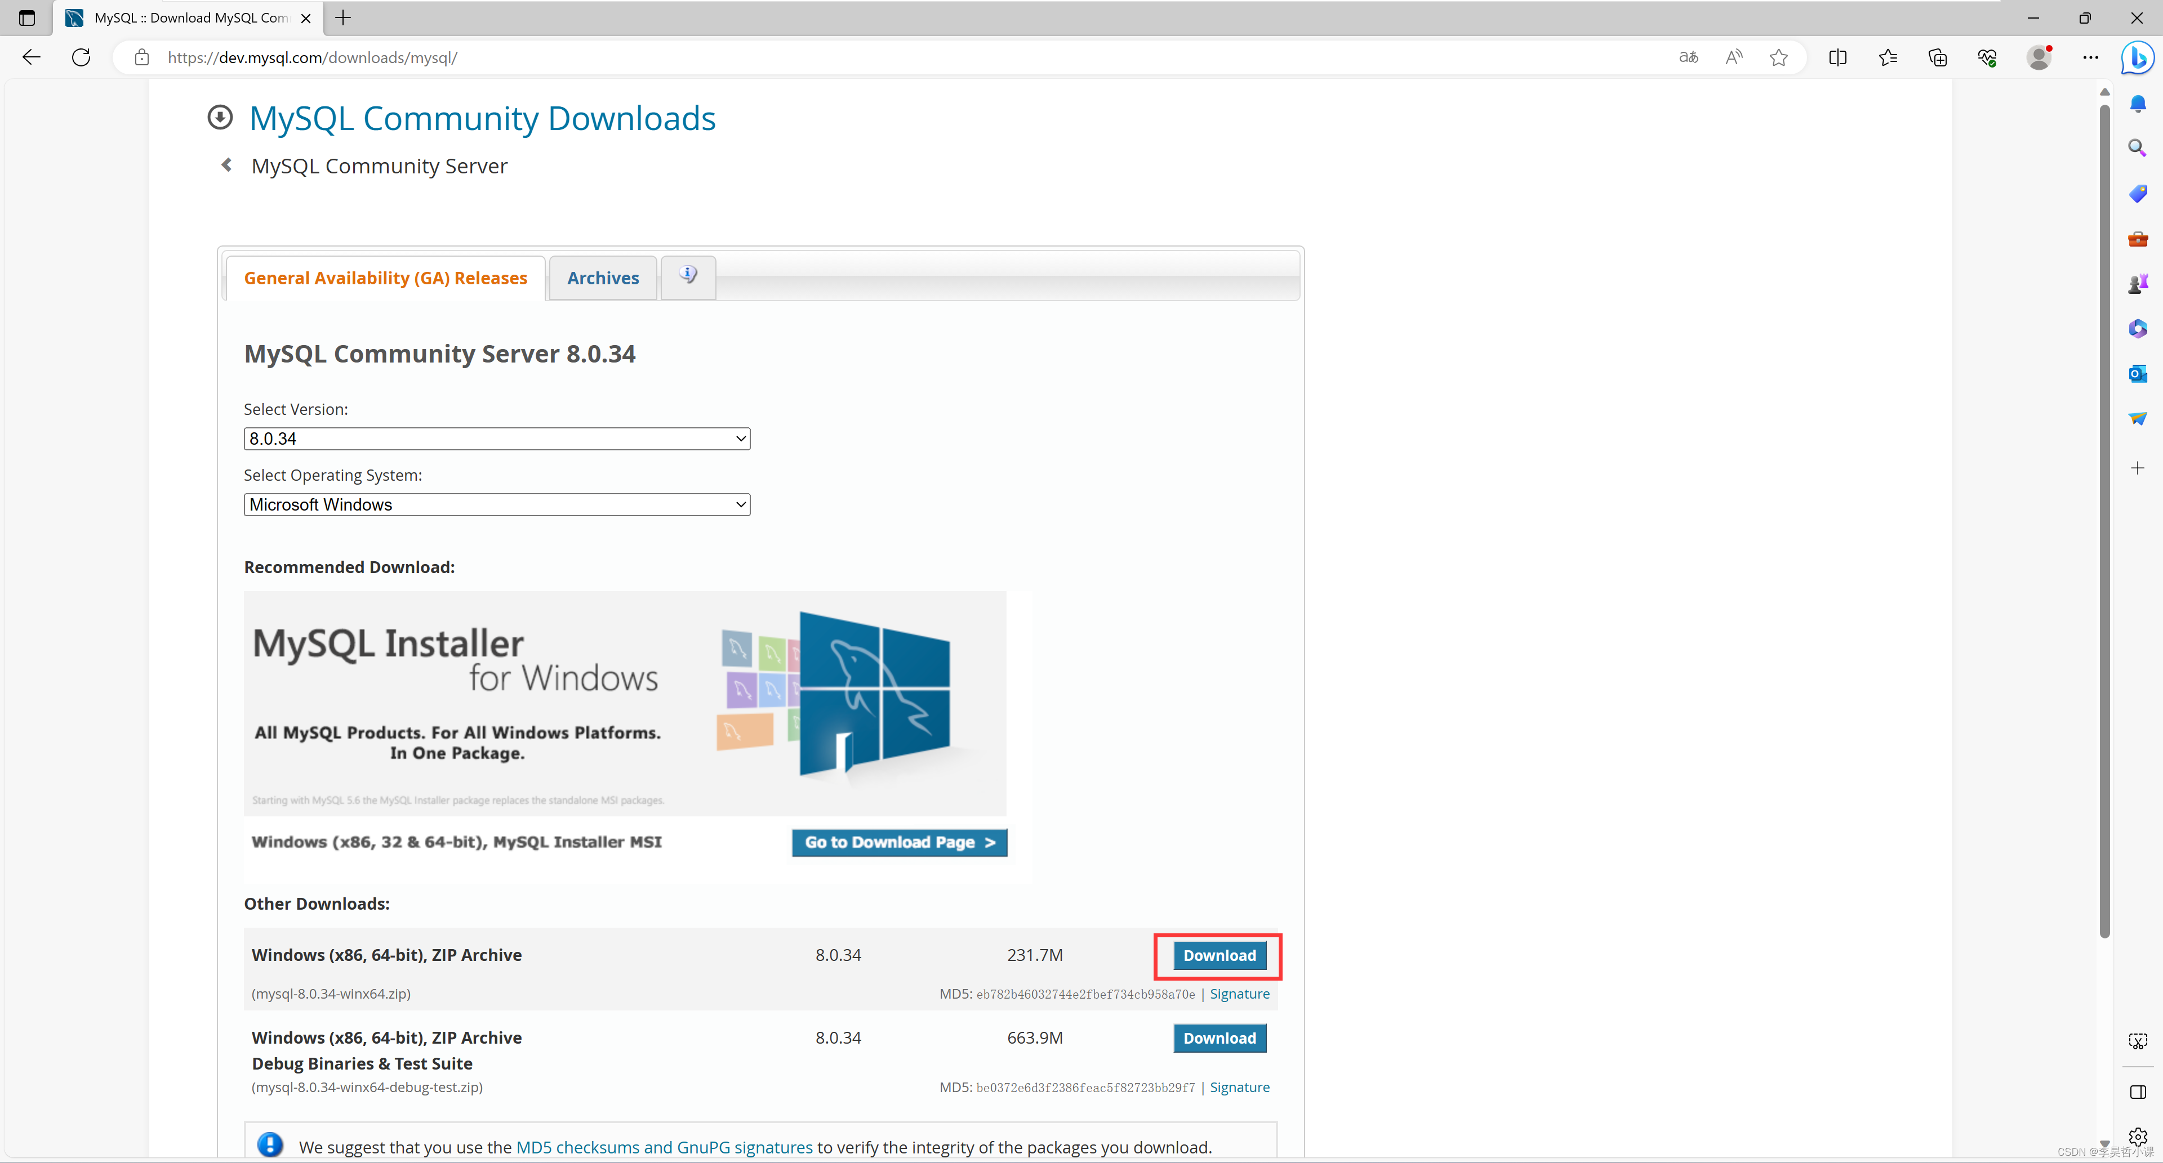Click the MD5 hash be0372e6d3f2386feac5f82723bb29f7

(1085, 1088)
